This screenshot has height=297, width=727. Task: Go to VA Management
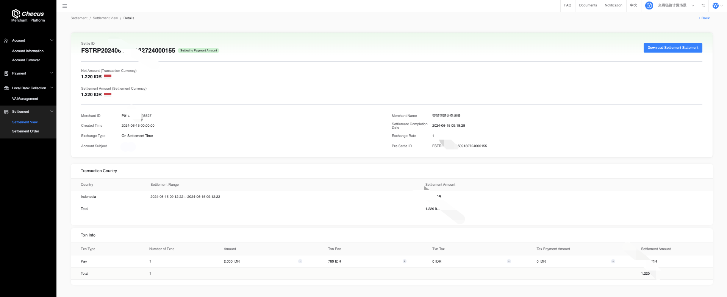point(25,99)
